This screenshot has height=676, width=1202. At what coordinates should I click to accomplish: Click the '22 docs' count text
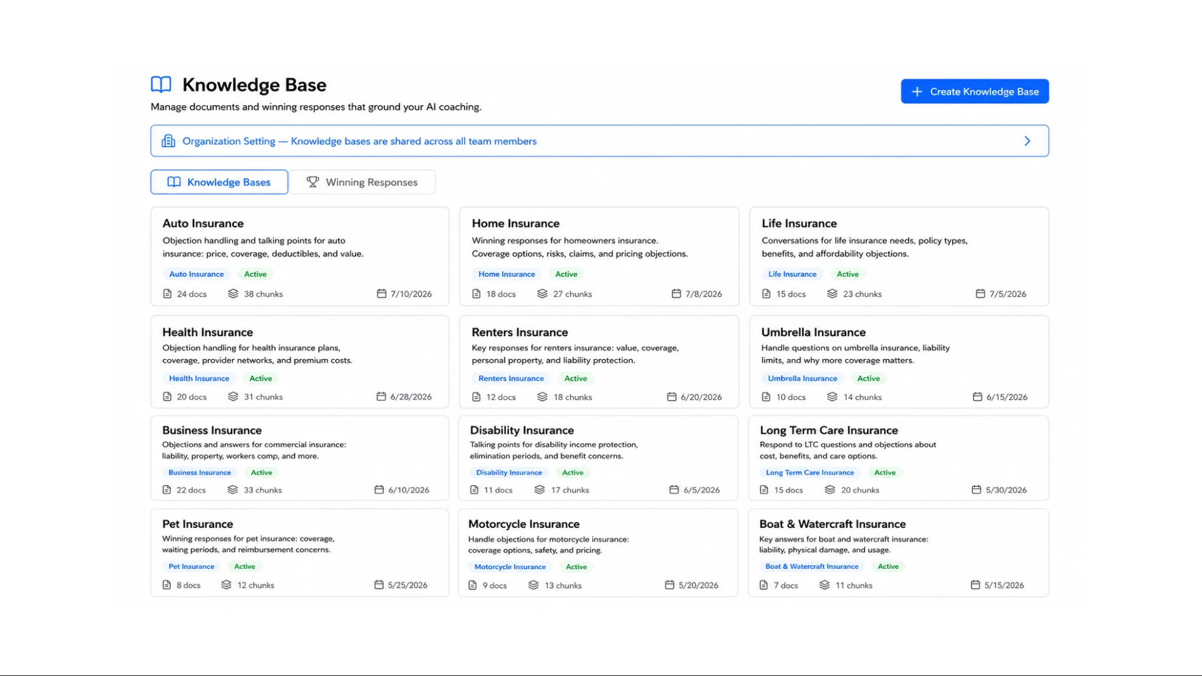pos(191,490)
